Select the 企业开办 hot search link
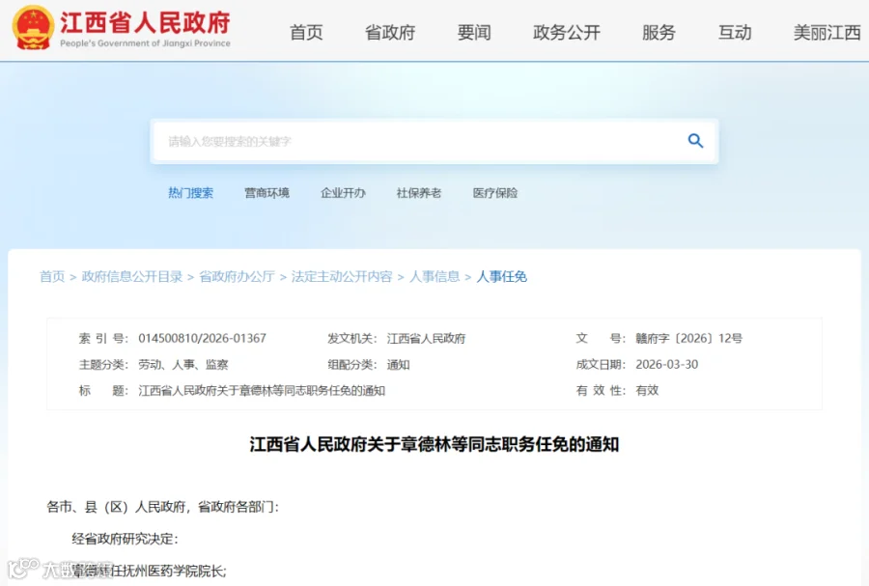 343,193
